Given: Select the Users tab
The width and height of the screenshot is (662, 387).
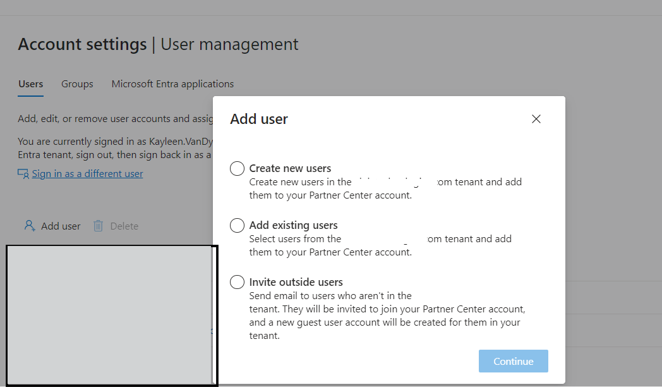Looking at the screenshot, I should [x=30, y=83].
